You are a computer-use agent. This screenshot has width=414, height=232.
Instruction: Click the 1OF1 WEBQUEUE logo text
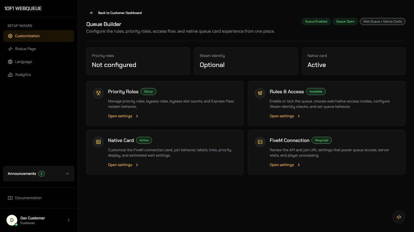pos(23,8)
